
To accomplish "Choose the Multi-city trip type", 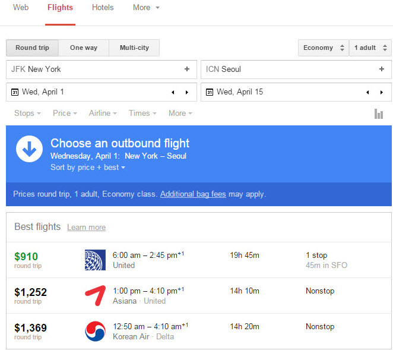I will click(x=134, y=48).
